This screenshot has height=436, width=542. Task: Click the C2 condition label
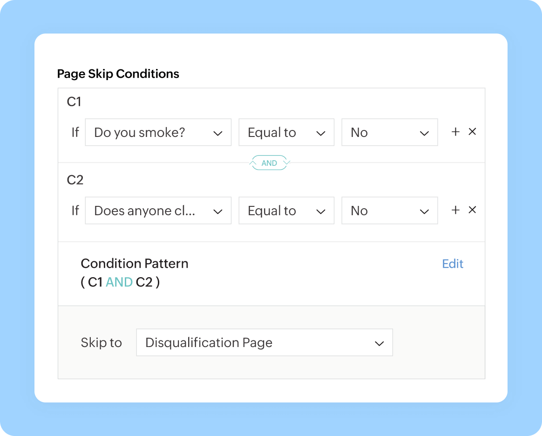point(75,180)
